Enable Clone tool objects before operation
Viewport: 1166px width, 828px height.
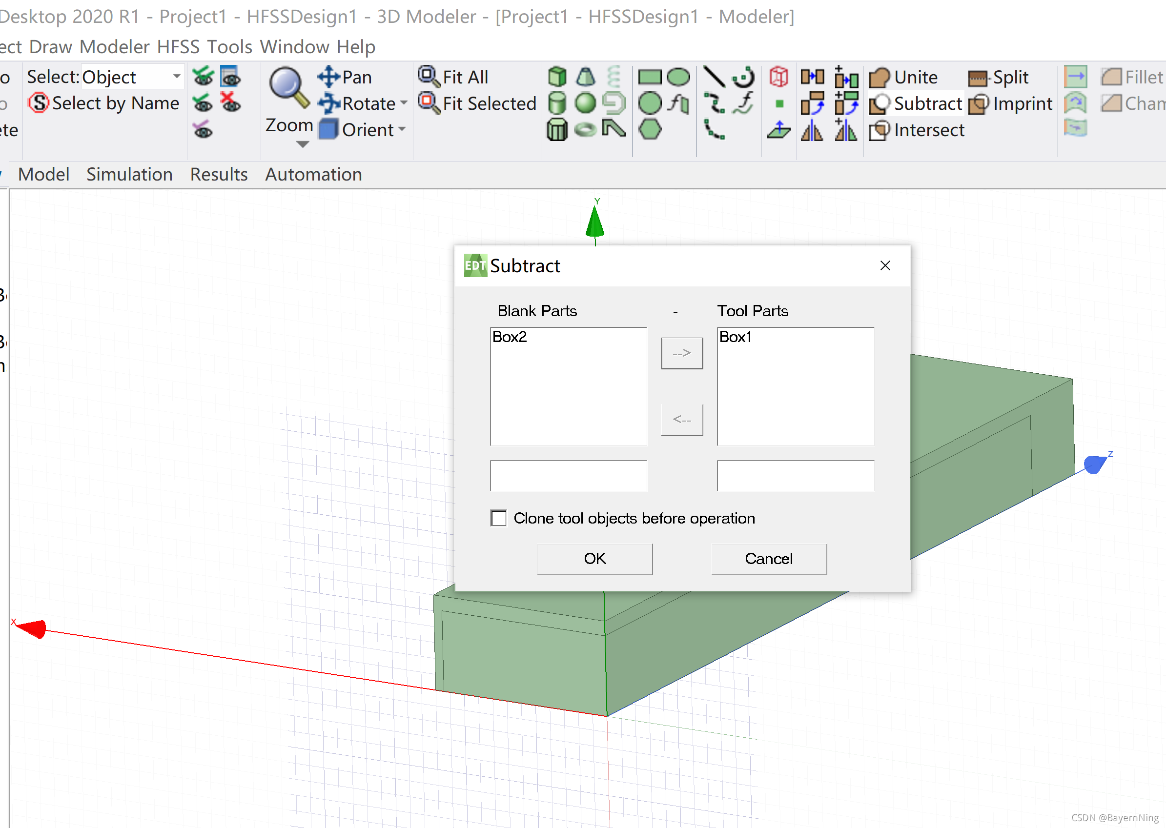[498, 517]
